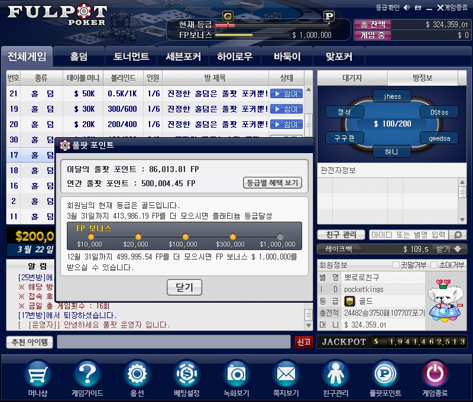Switch to the 세븐포커 tab
This screenshot has width=473, height=402.
point(183,56)
